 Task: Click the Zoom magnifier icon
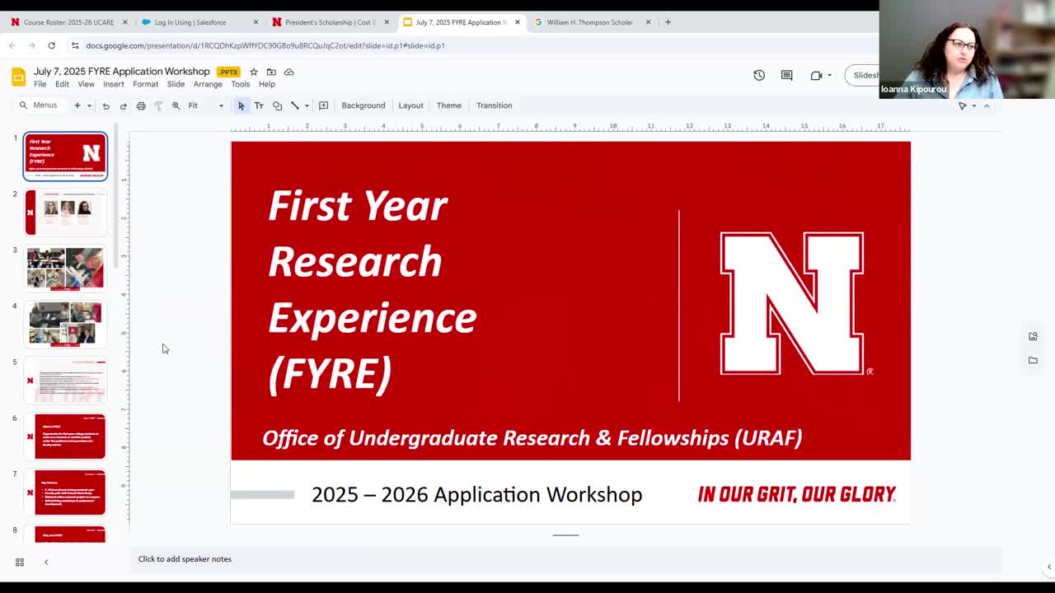point(176,105)
